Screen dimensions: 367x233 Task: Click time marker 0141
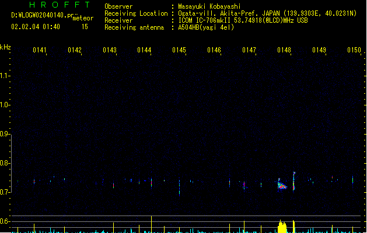39,50
